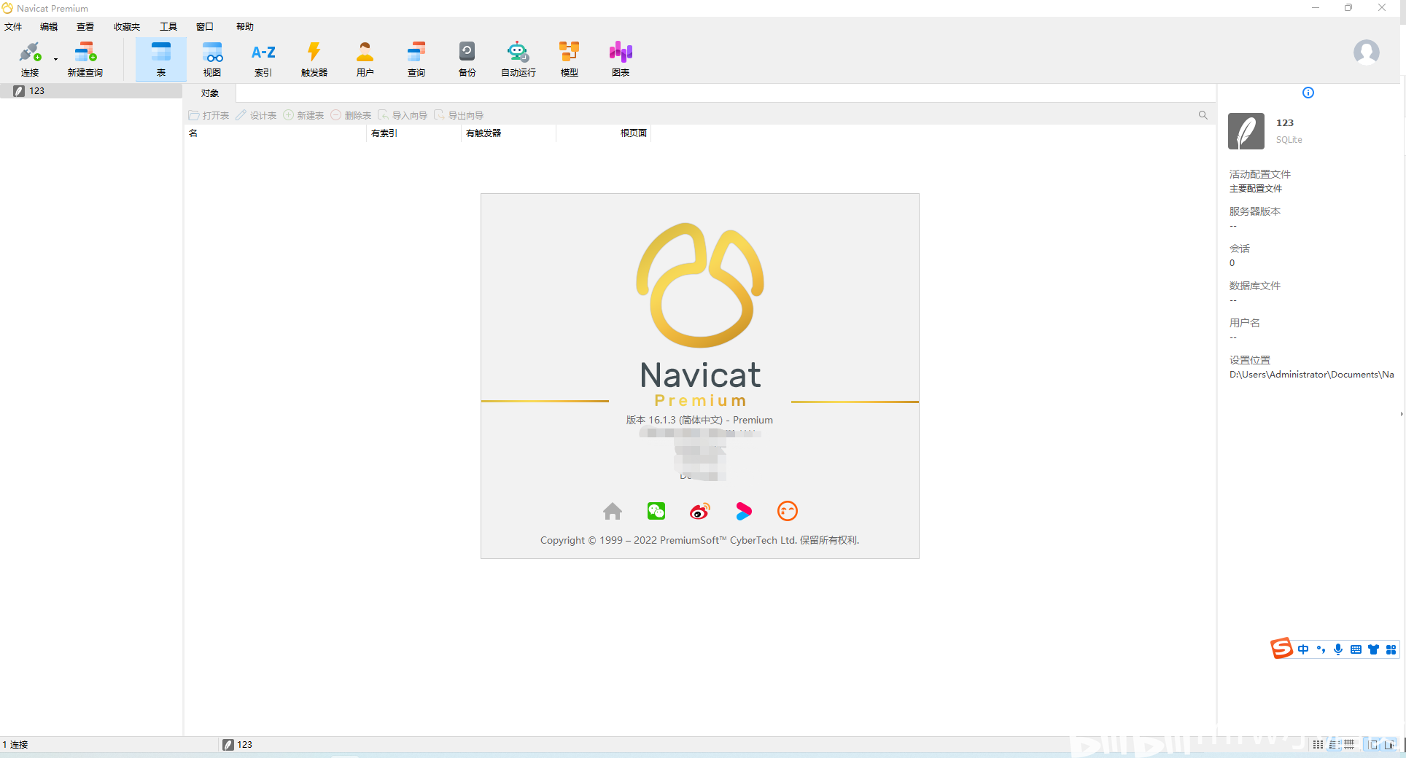Screen dimensions: 1406x758
Task: Open the IME soft keyboard icon
Action: coord(1356,649)
